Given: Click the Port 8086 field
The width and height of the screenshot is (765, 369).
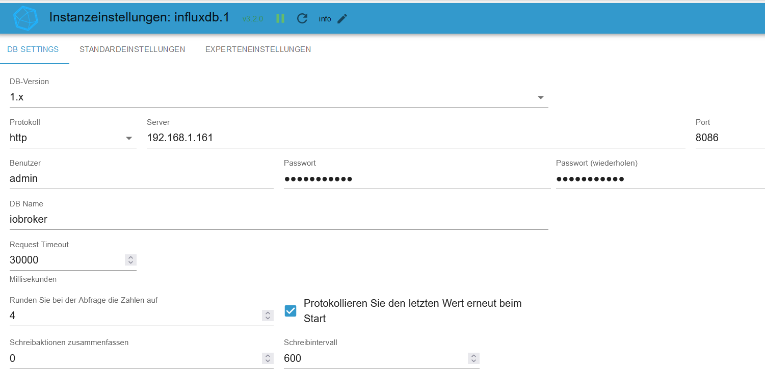Looking at the screenshot, I should [730, 138].
